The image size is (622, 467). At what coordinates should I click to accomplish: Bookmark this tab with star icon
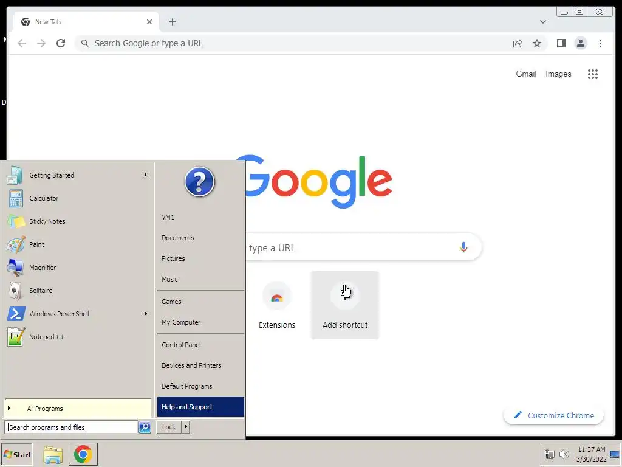(x=537, y=43)
